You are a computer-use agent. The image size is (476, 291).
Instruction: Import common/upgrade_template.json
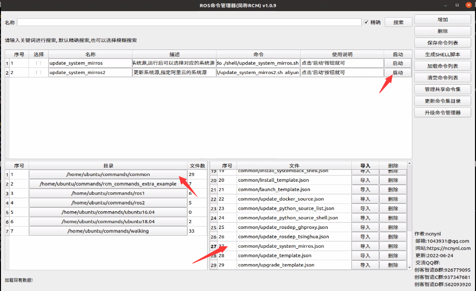click(365, 265)
